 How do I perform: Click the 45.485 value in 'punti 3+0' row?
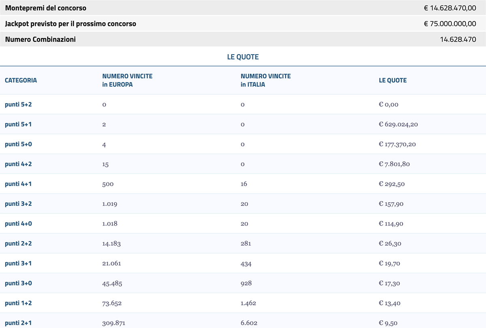[112, 283]
